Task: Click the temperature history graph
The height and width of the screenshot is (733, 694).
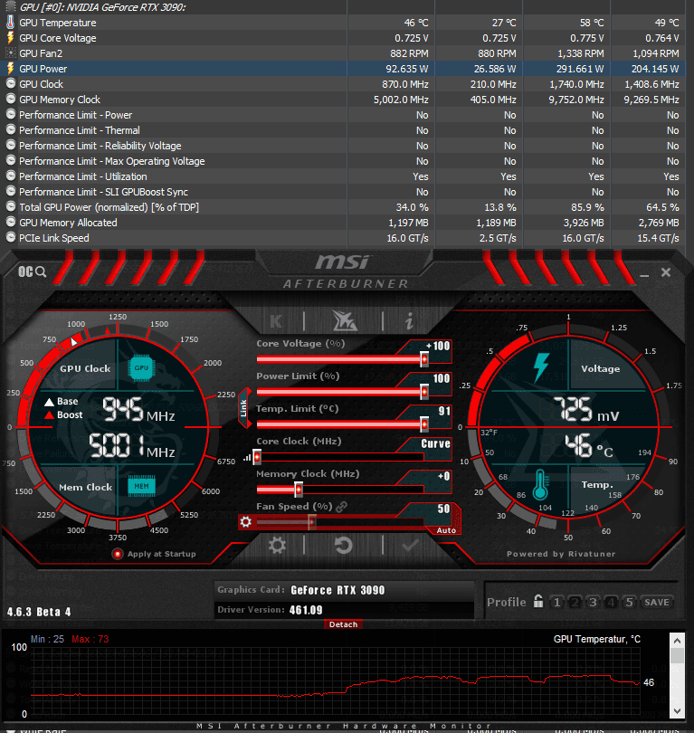Action: tap(335, 681)
